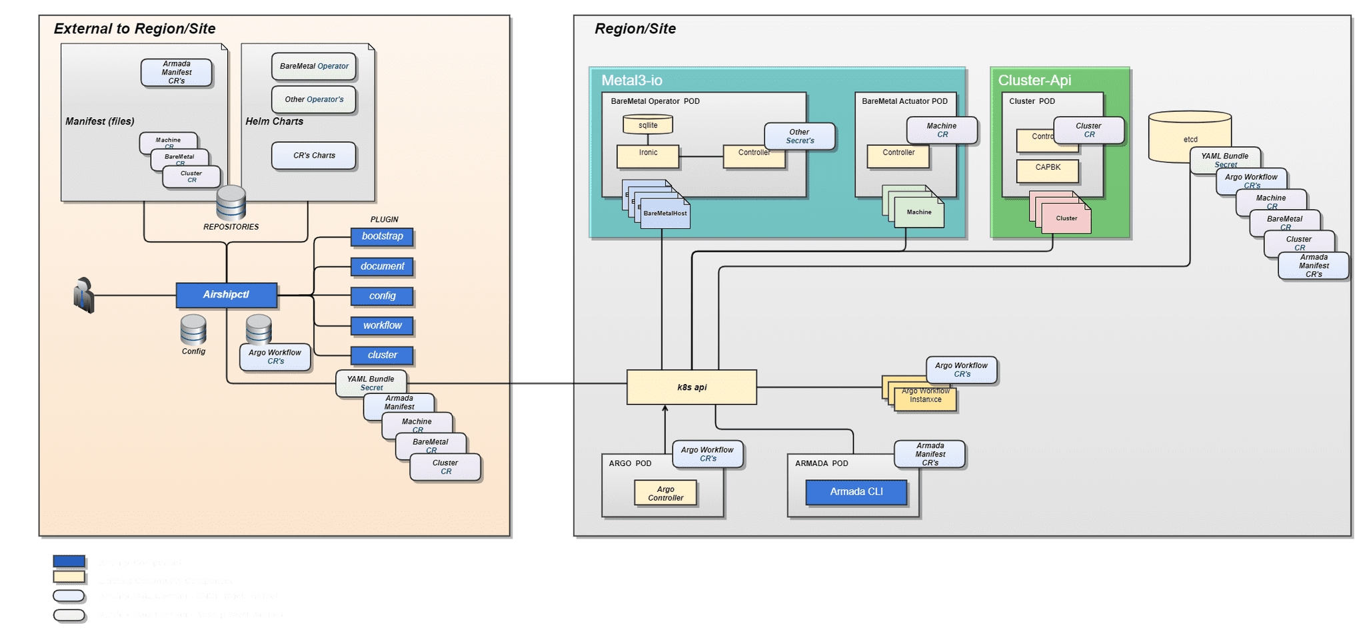1365x633 pixels.
Task: Click Argo Workflow CR's in etcd stack
Action: 1251,181
